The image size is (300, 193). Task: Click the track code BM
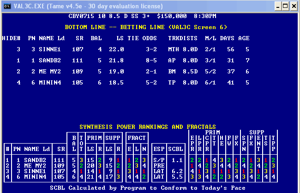click(x=172, y=72)
